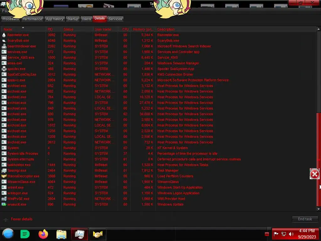Click the scrollbar up arrow

[x=318, y=29]
